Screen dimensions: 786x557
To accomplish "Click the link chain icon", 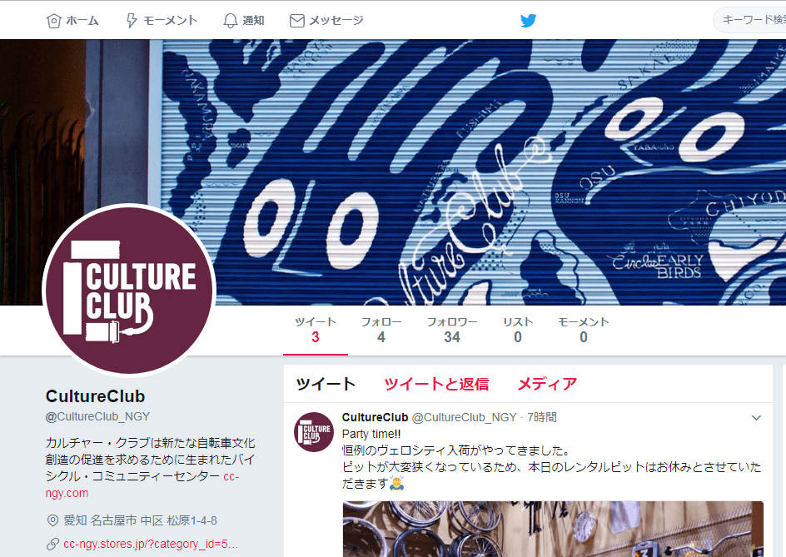I will tap(52, 544).
